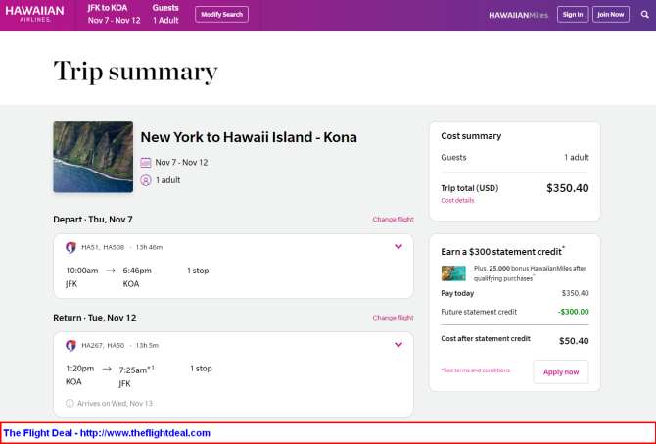Click the Sign In button
The width and height of the screenshot is (656, 444).
[x=573, y=15]
